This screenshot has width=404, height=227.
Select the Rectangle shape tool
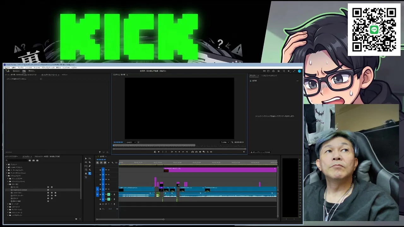(86, 170)
